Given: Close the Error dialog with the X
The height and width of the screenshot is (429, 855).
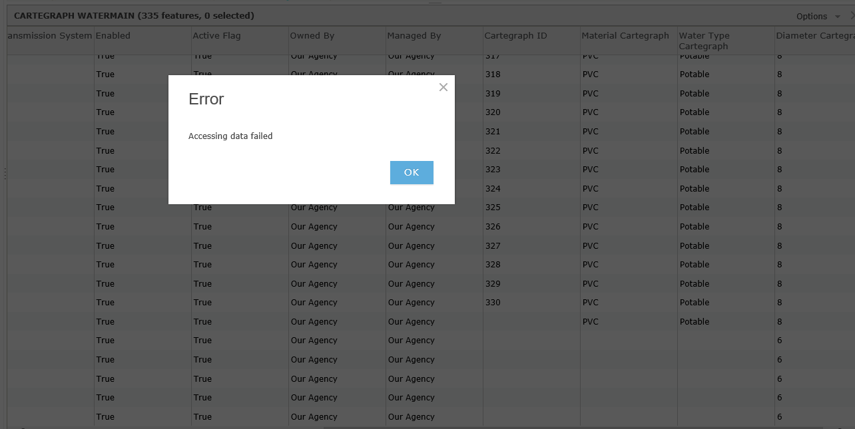Looking at the screenshot, I should coord(443,87).
